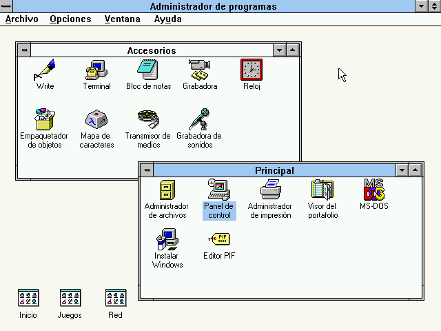Screen dimensions: 441x331
Task: Open the Opciones menu
Action: [70, 19]
